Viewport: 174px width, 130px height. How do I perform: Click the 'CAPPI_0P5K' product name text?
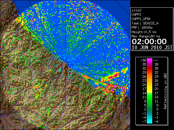141,19
